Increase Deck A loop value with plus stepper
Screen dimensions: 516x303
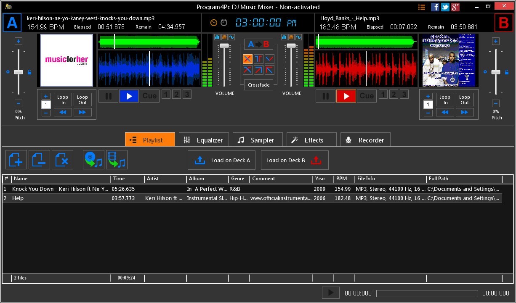(x=46, y=96)
